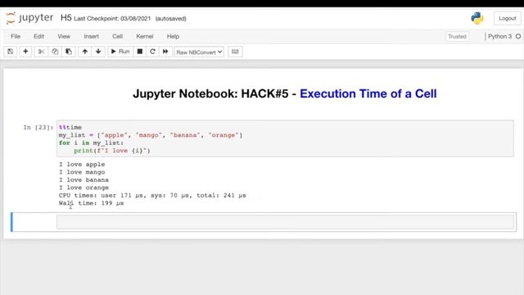Click the Logout button

tap(508, 19)
